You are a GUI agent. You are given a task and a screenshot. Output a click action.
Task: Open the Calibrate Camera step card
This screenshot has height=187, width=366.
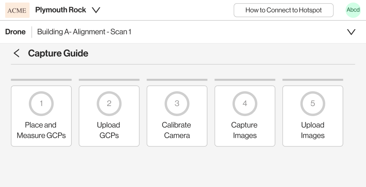pos(177,116)
